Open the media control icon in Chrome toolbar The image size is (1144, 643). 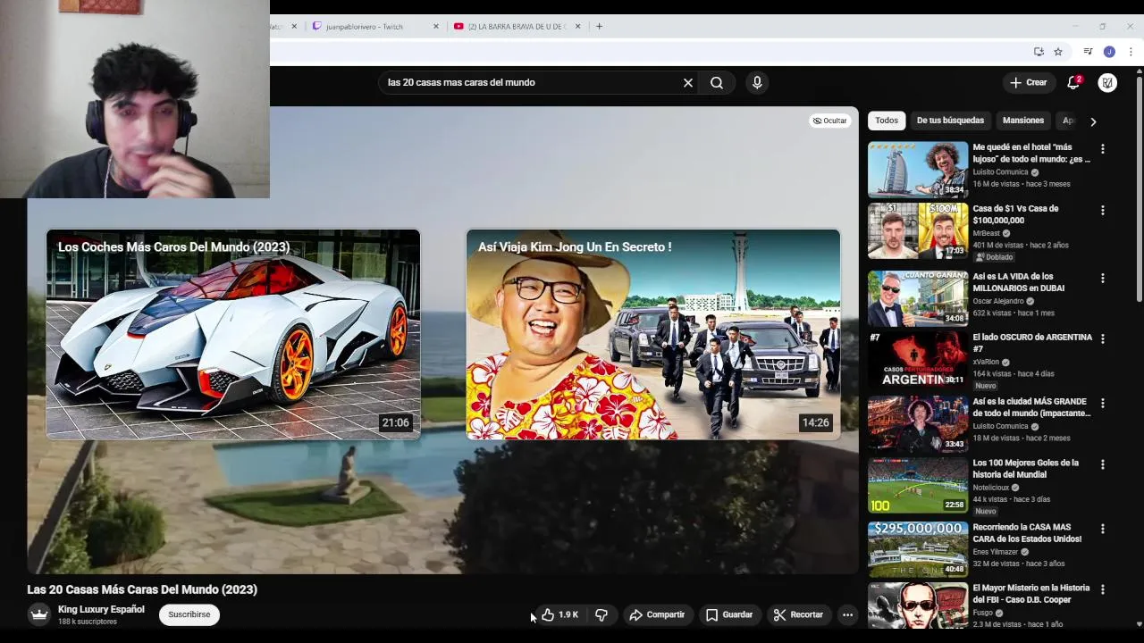(x=1088, y=52)
